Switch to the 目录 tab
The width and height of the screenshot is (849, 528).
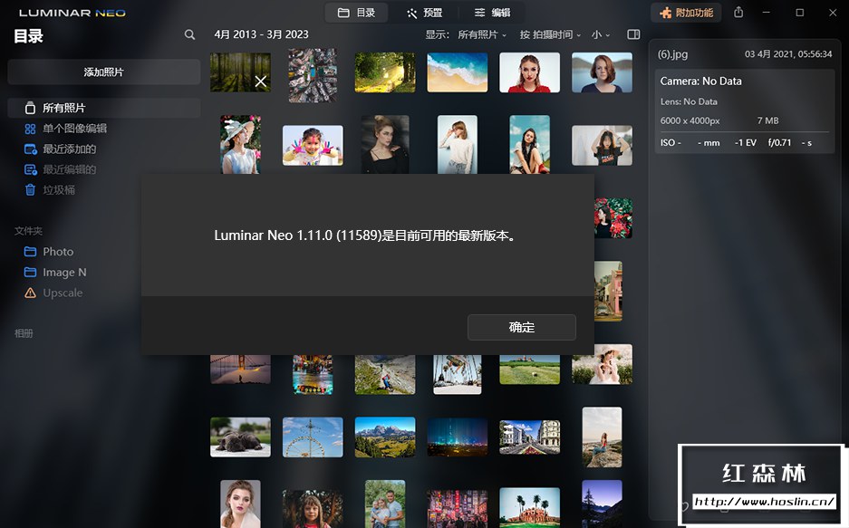[356, 13]
